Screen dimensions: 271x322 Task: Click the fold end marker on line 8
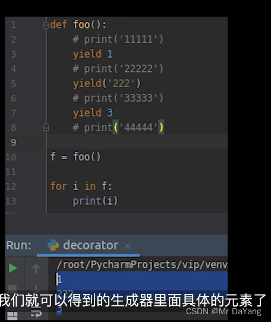click(46, 127)
